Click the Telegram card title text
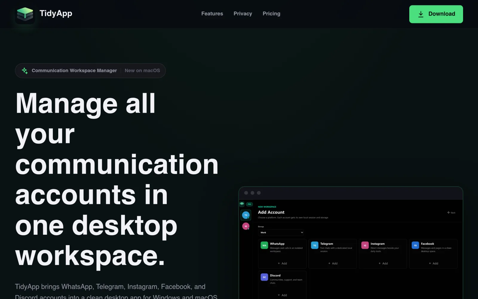The image size is (478, 299). click(327, 244)
